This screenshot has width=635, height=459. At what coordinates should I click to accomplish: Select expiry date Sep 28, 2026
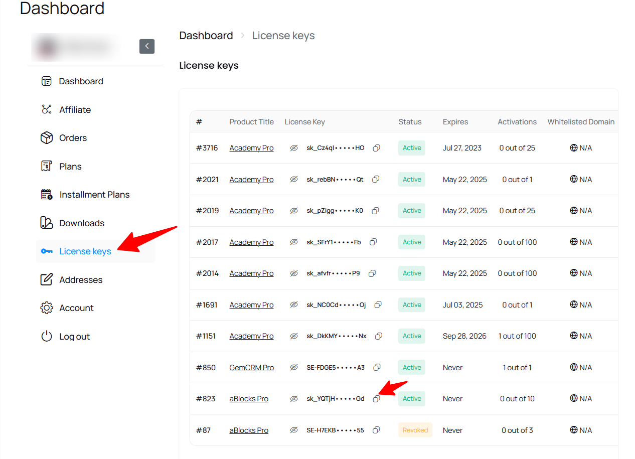coord(464,336)
